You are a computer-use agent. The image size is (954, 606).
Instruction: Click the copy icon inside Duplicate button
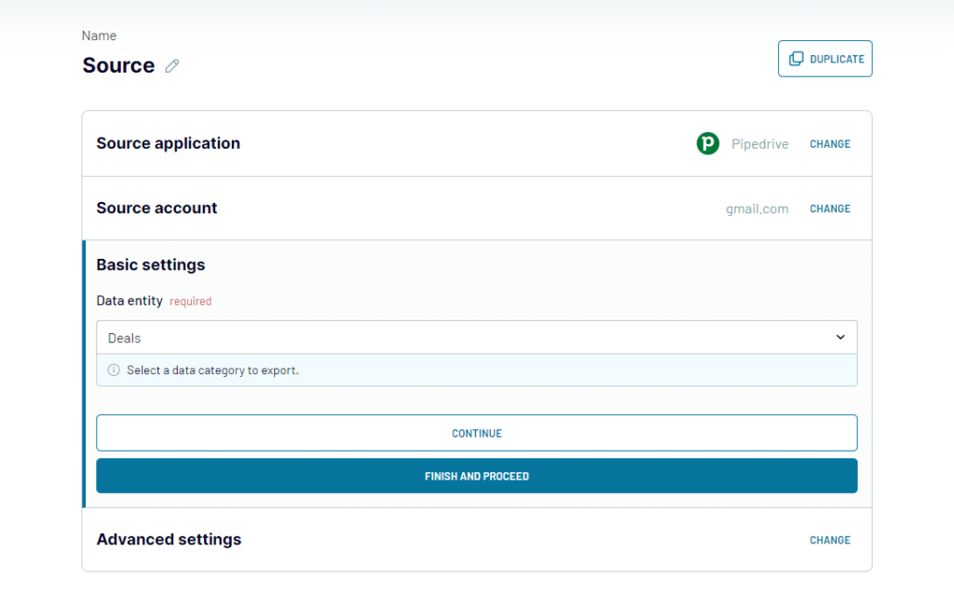[x=796, y=59]
